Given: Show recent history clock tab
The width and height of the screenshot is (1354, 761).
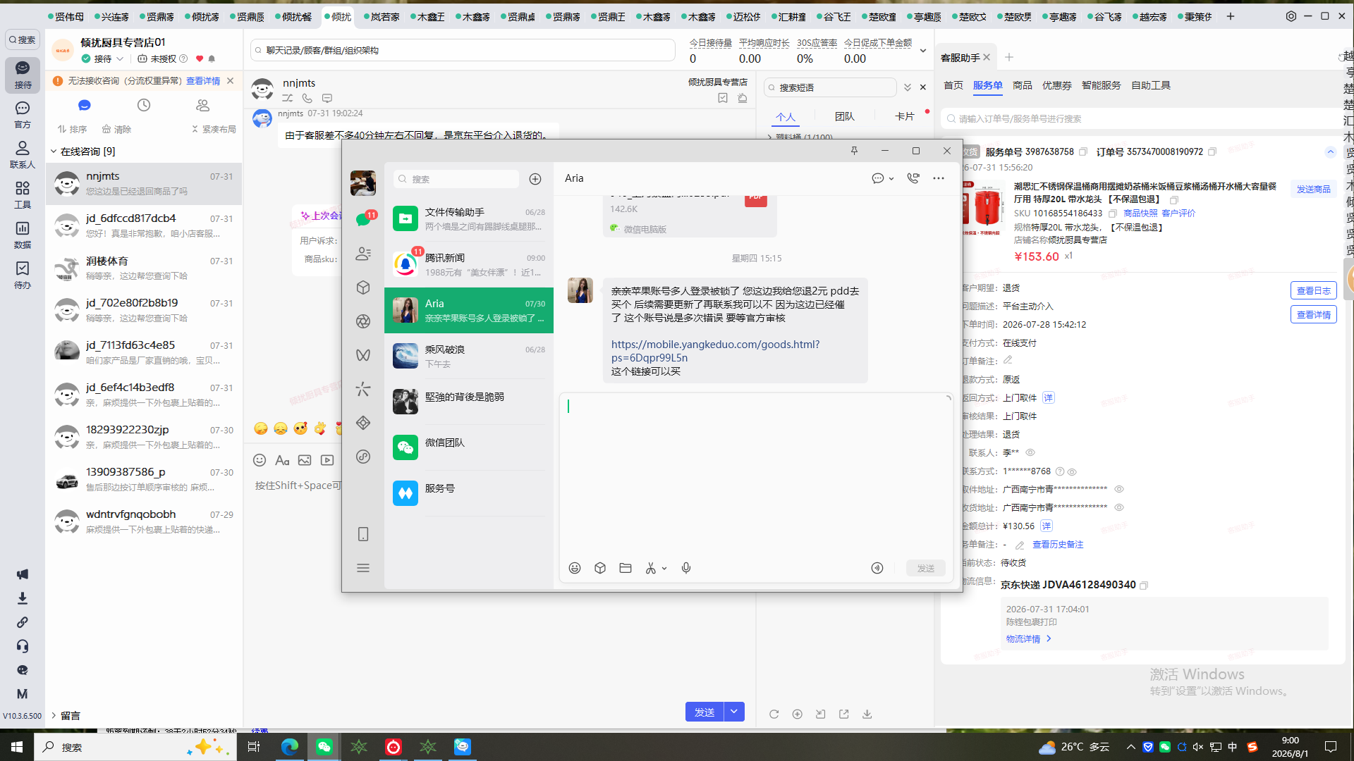Looking at the screenshot, I should (144, 105).
